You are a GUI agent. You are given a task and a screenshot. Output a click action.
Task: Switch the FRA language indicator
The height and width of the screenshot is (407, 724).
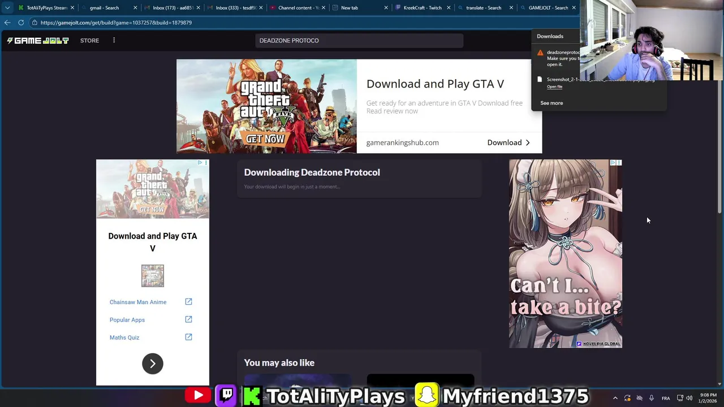point(666,398)
